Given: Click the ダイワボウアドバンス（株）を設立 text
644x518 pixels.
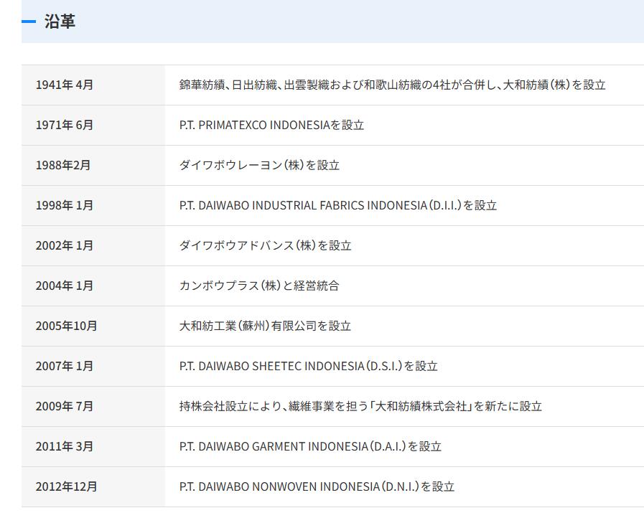Looking at the screenshot, I should 265,245.
